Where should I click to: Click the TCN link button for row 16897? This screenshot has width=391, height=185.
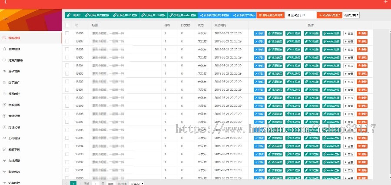(x=311, y=122)
